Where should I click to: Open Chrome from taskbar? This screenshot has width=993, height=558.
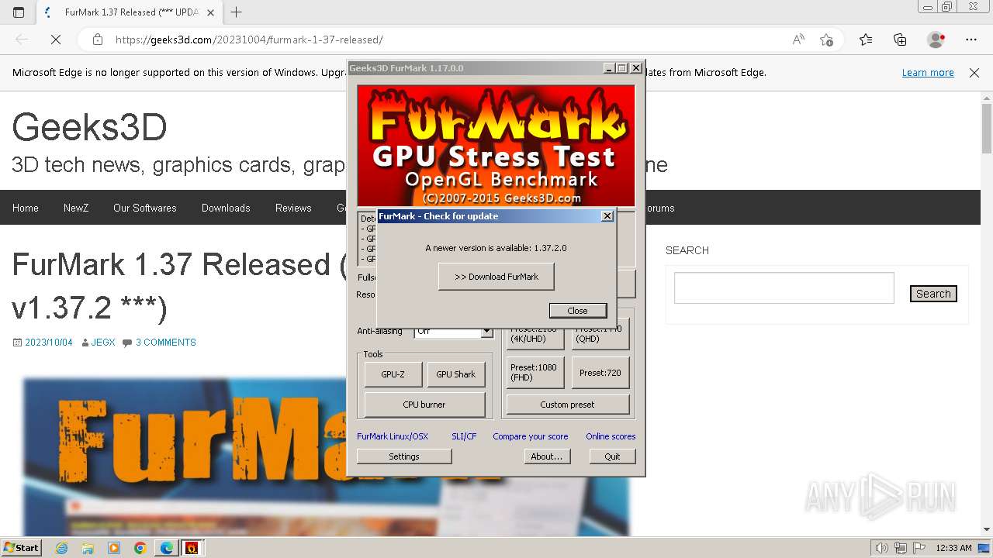coord(140,548)
